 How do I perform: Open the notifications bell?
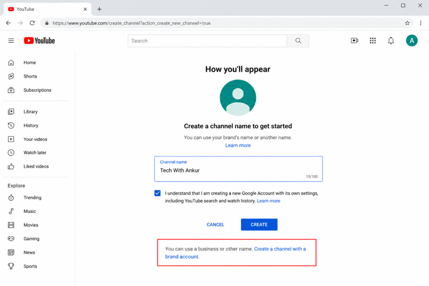click(x=391, y=41)
